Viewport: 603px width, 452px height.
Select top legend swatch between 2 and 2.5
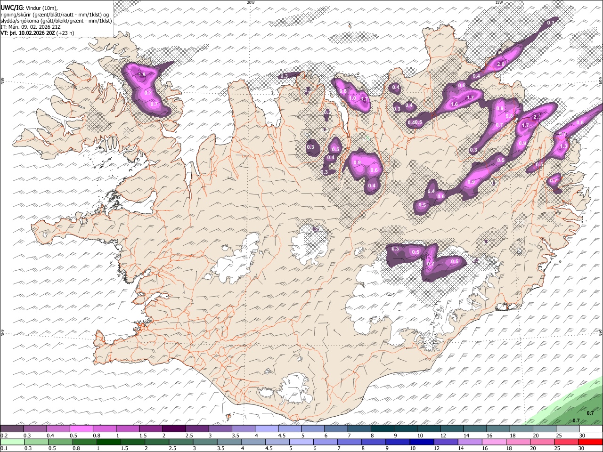pyautogui.click(x=173, y=428)
